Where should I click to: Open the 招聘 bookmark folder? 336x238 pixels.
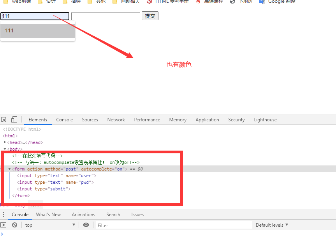(72, 2)
